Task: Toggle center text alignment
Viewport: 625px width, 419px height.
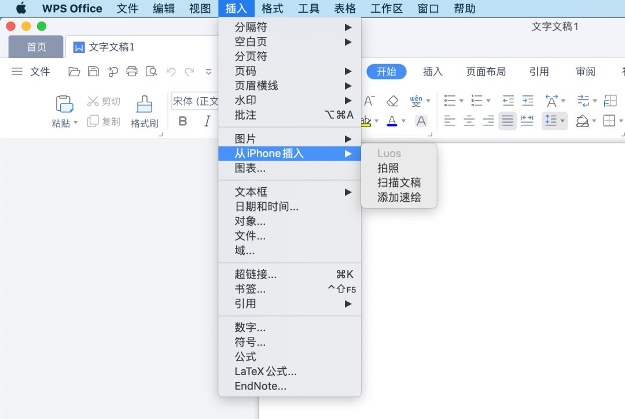Action: coord(469,121)
